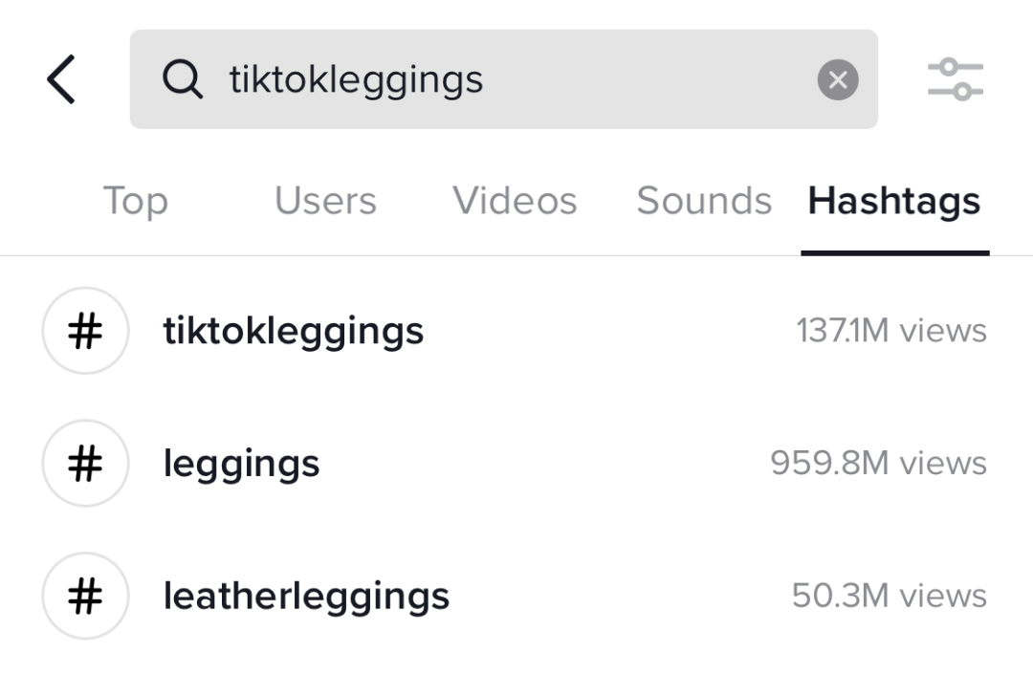Tap the hash icon beside leatherleggings
Screen dimensions: 1033x675
point(85,596)
